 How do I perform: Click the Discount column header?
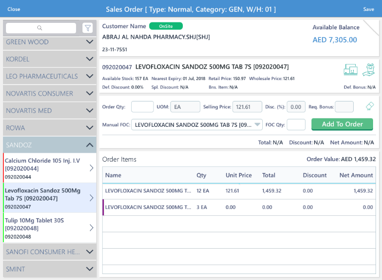tap(314, 175)
